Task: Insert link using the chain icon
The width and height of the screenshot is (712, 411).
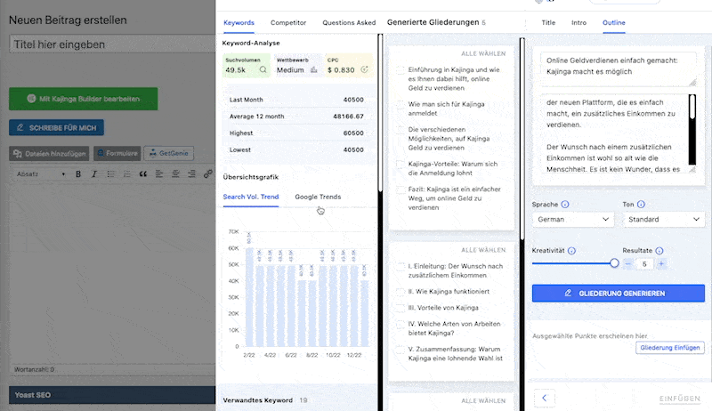Action: click(x=207, y=174)
